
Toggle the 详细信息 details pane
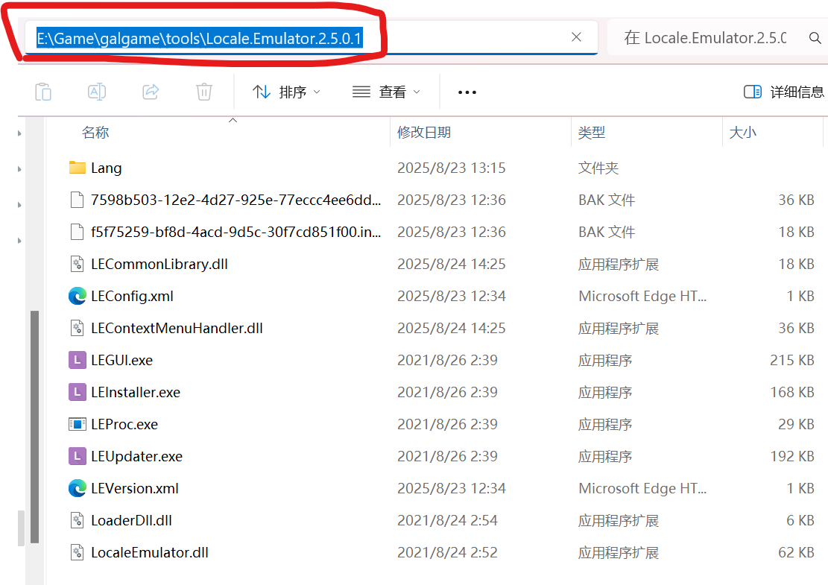[x=786, y=91]
